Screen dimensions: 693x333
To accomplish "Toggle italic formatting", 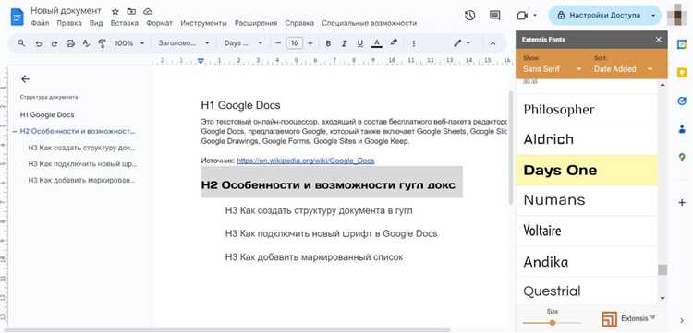I will (344, 43).
